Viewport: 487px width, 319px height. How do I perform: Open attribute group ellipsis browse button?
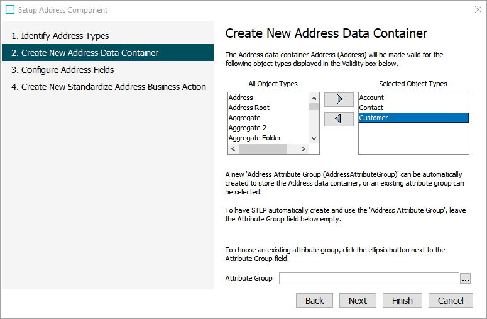tap(465, 279)
